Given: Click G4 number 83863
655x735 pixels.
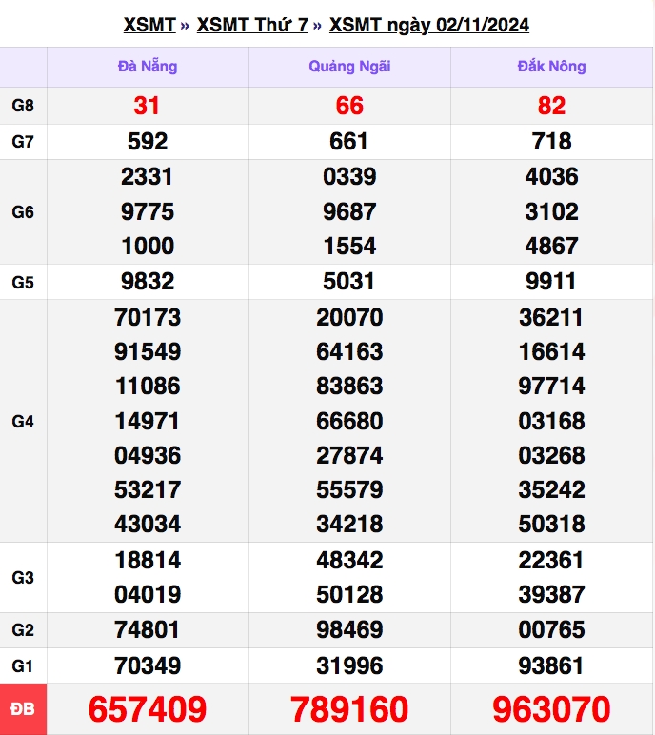Looking at the screenshot, I should pos(349,387).
